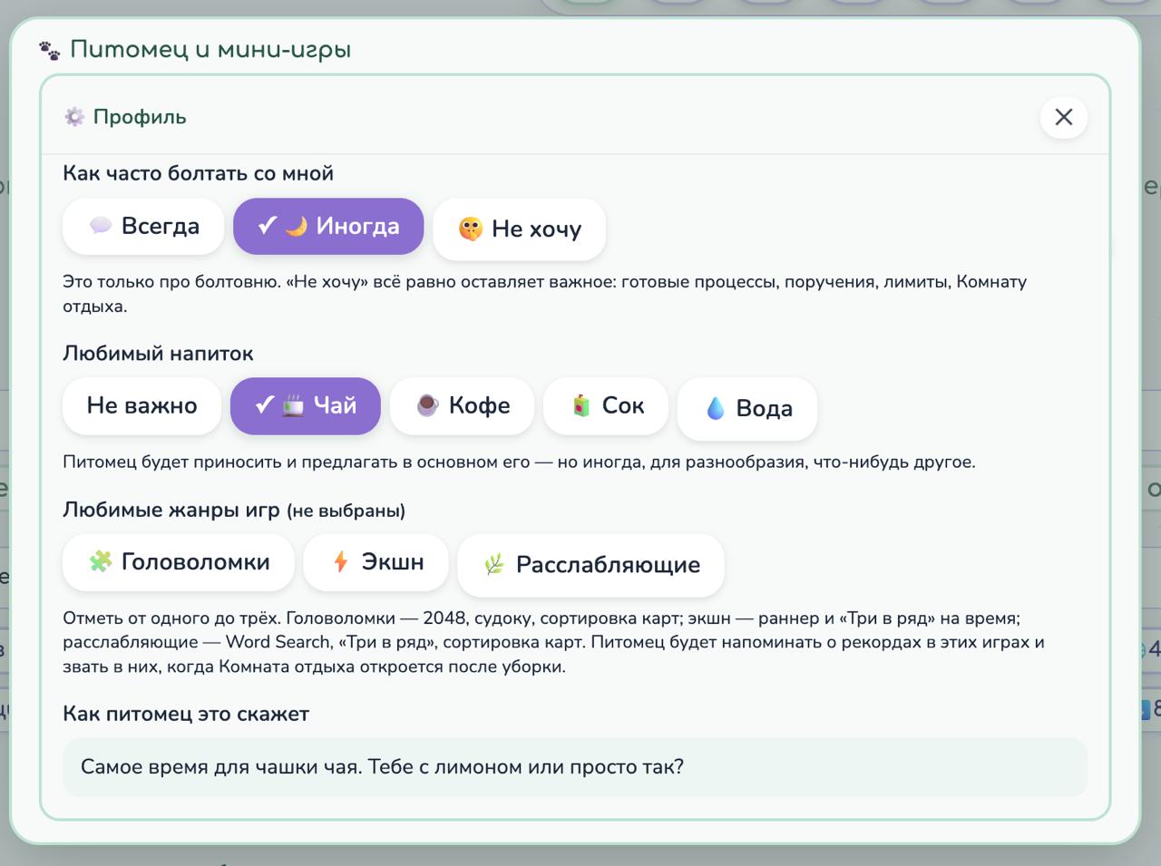Choose "Не хочу" chat frequency option
This screenshot has height=866, width=1161.
520,229
